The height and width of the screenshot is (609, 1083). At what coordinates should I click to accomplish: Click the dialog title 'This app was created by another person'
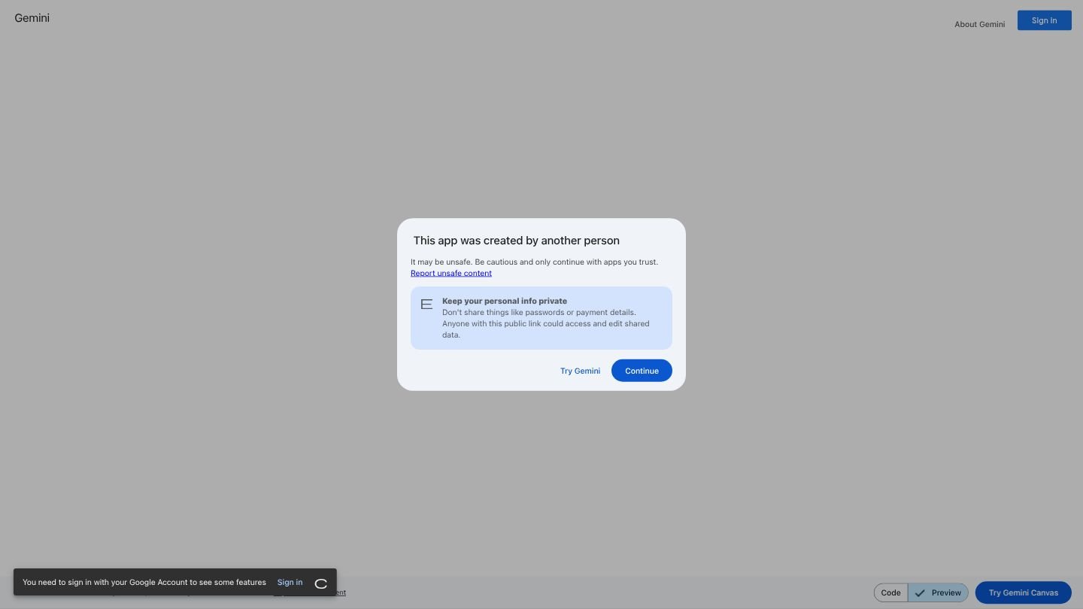pyautogui.click(x=516, y=241)
